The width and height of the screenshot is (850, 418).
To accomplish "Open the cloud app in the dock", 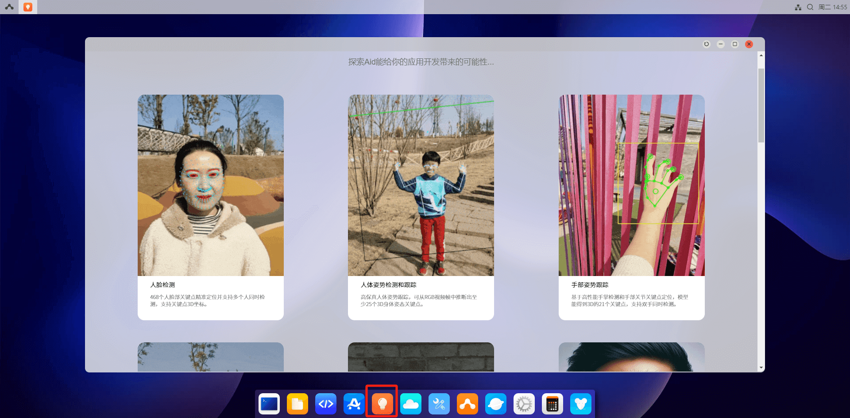I will 411,404.
